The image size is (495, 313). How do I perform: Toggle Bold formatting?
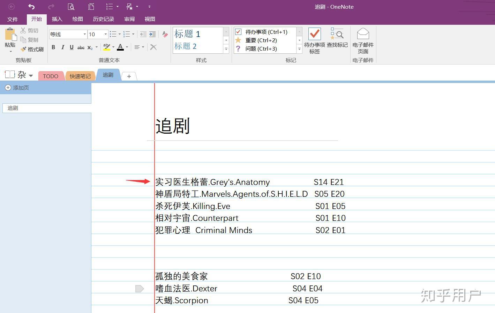click(53, 47)
